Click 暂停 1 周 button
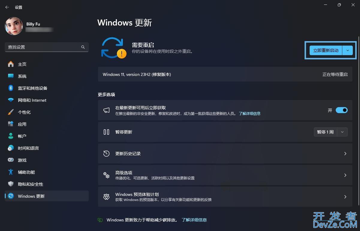The height and width of the screenshot is (231, 360). click(x=325, y=132)
